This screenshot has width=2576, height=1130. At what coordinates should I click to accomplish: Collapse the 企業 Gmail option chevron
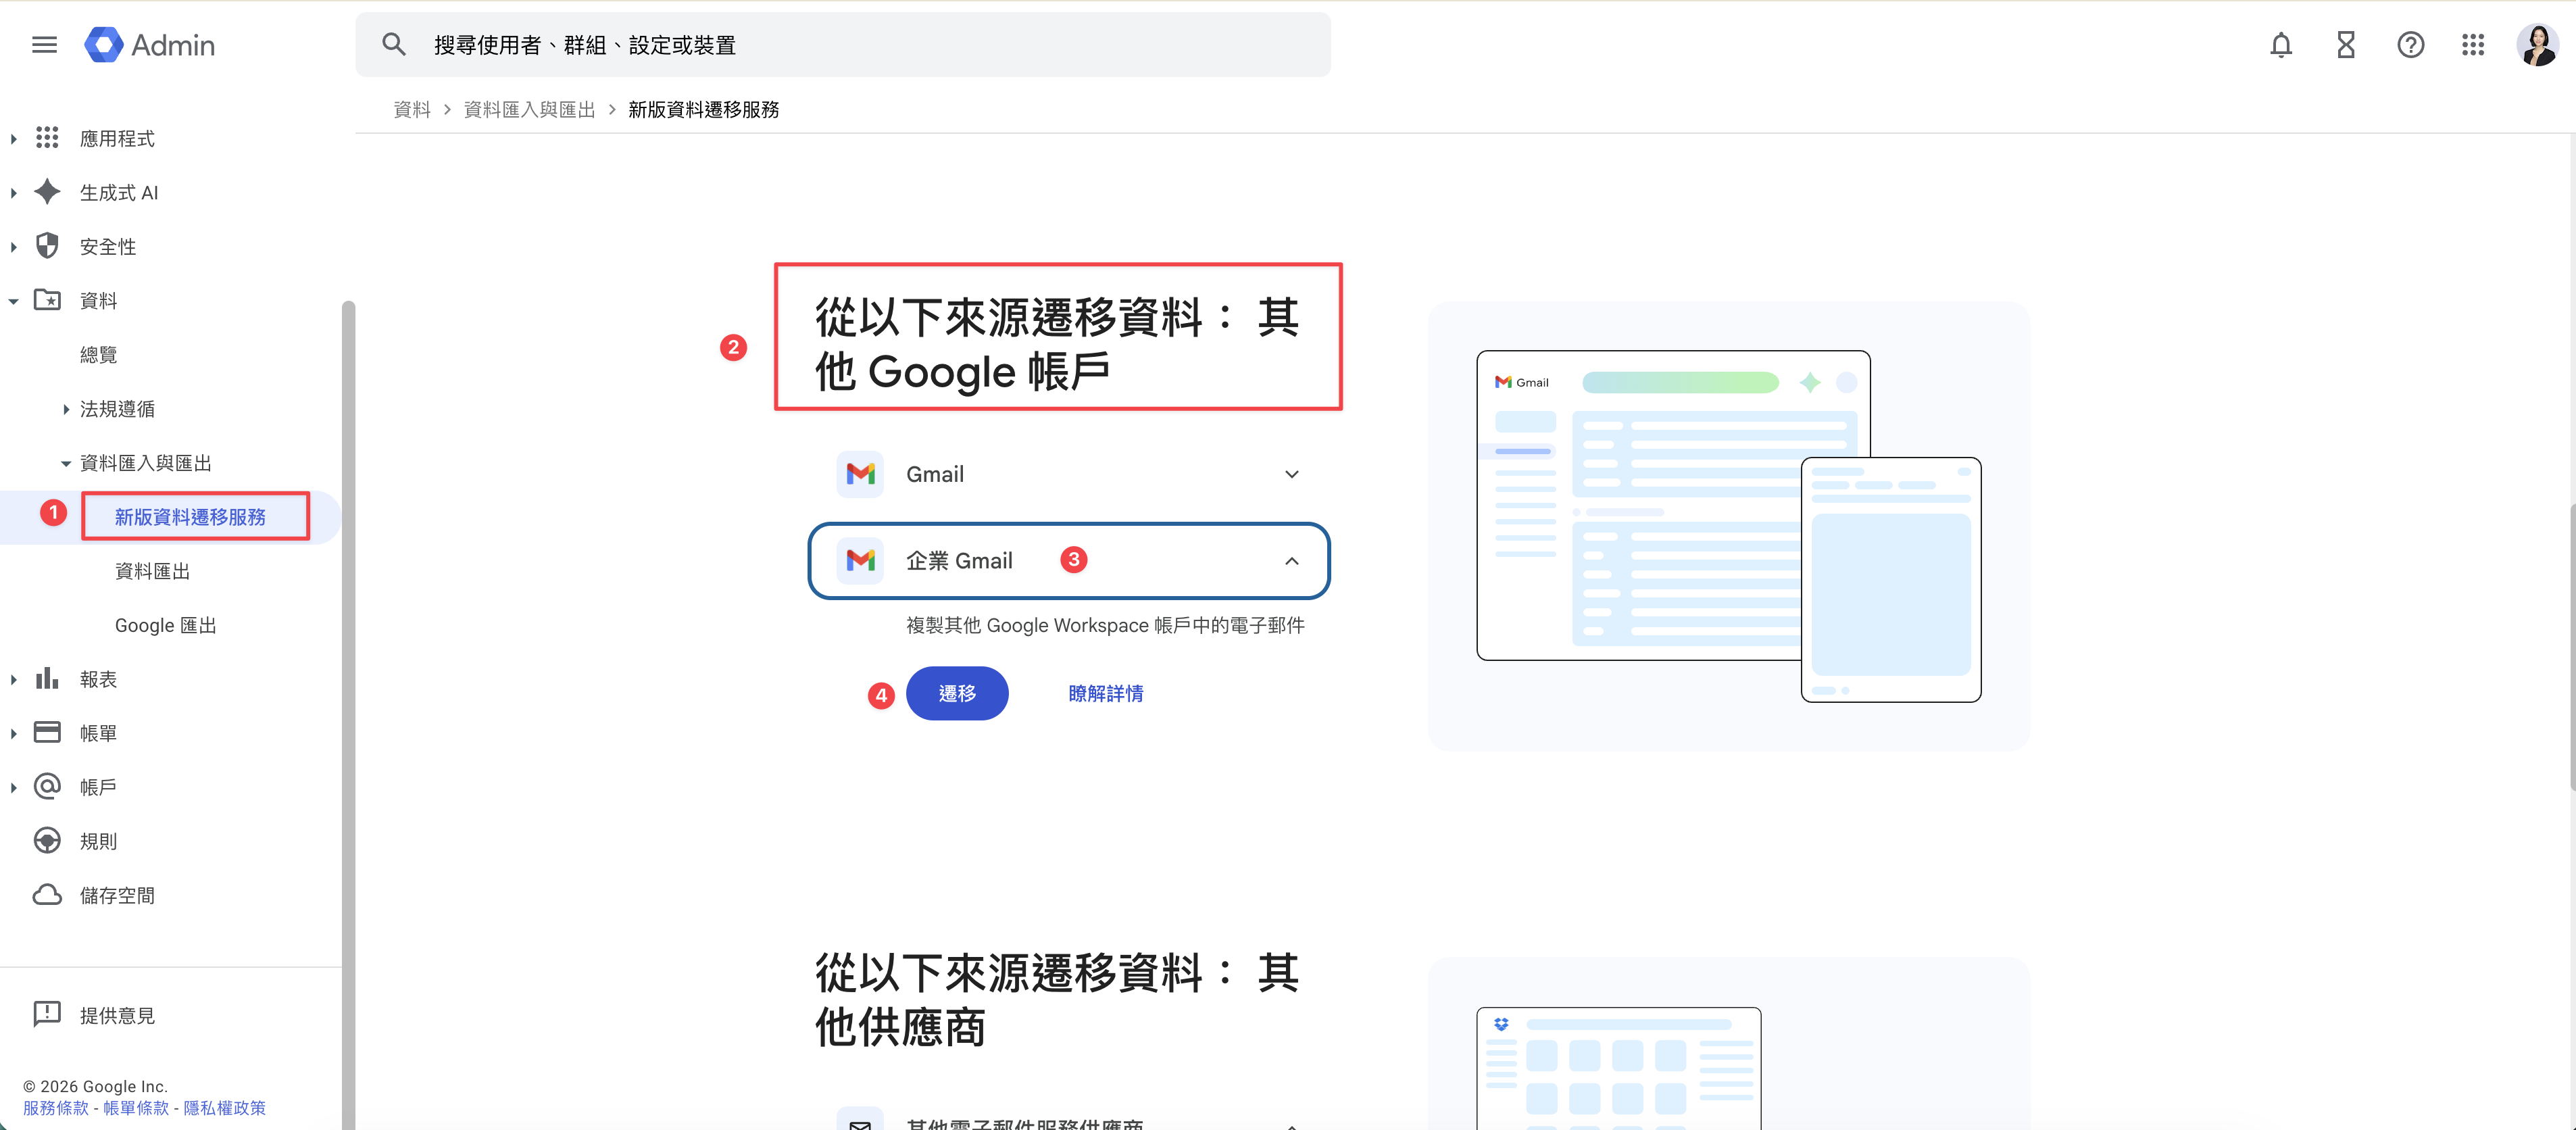coord(1291,561)
